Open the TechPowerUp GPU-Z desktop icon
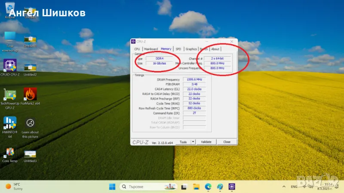 pos(10,94)
